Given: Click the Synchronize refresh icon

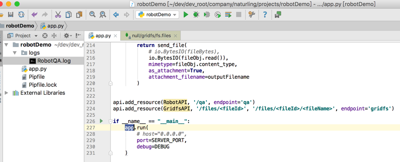Looking at the screenshot, I should point(21,14).
